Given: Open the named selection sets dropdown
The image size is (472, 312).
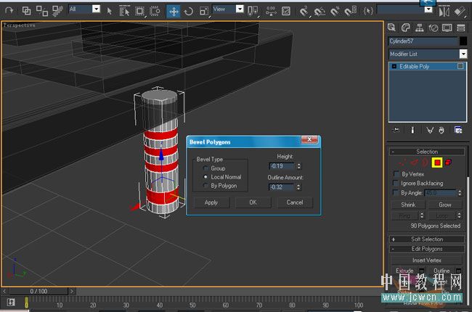Looking at the screenshot, I should (x=428, y=9).
